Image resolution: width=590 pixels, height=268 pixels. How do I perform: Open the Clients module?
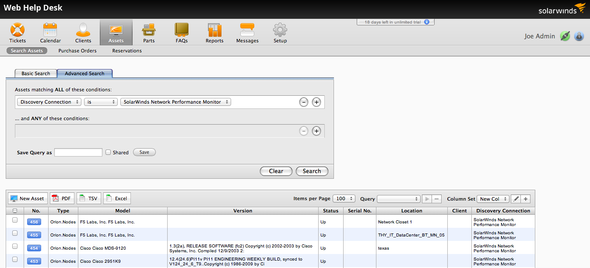pos(83,33)
